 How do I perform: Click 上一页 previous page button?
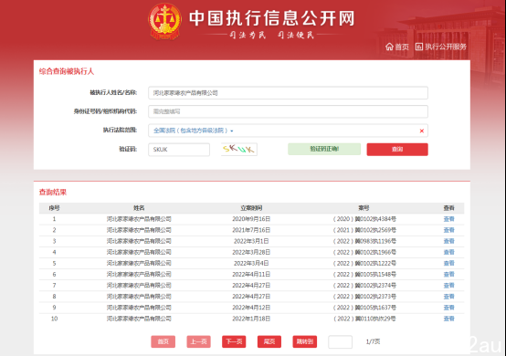click(x=198, y=341)
